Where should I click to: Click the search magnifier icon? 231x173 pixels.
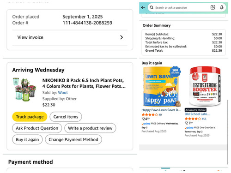coord(152,7)
